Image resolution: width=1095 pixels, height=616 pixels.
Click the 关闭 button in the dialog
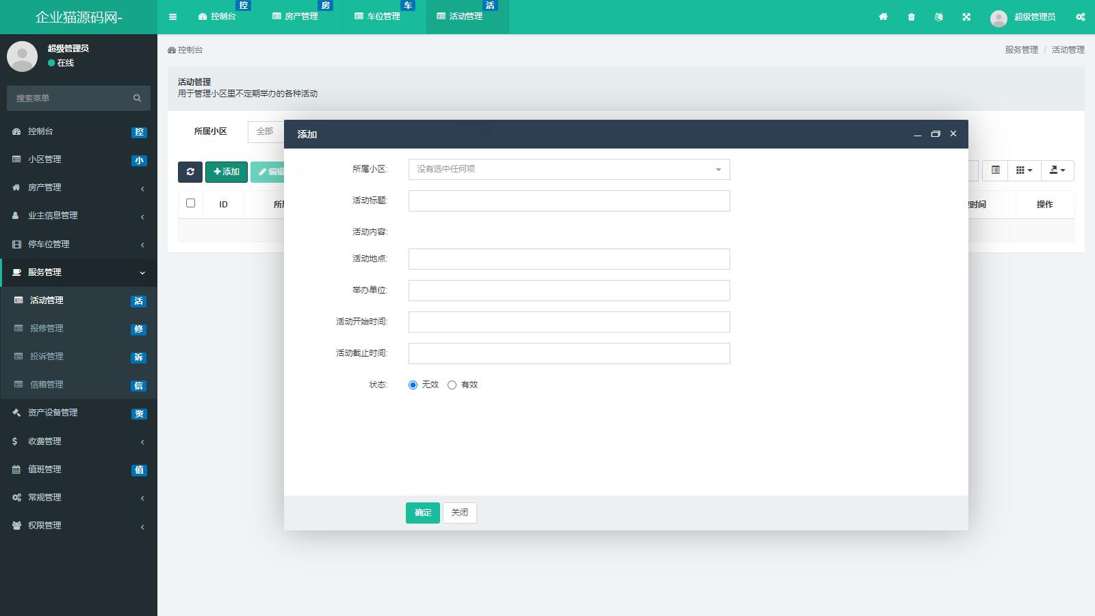tap(460, 513)
